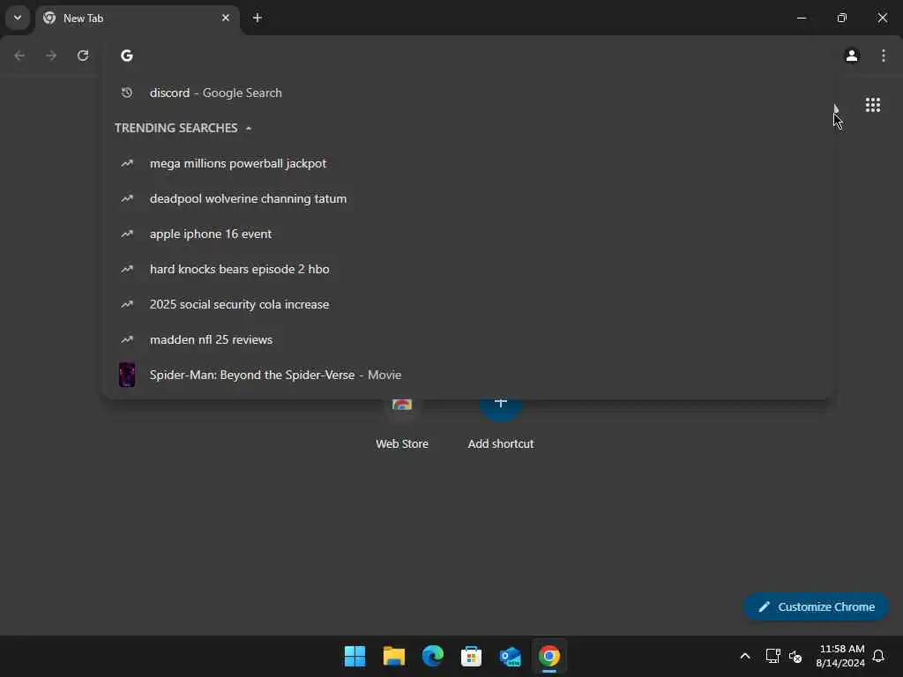Viewport: 903px width, 677px height.
Task: Click the Add shortcut label
Action: coord(501,444)
